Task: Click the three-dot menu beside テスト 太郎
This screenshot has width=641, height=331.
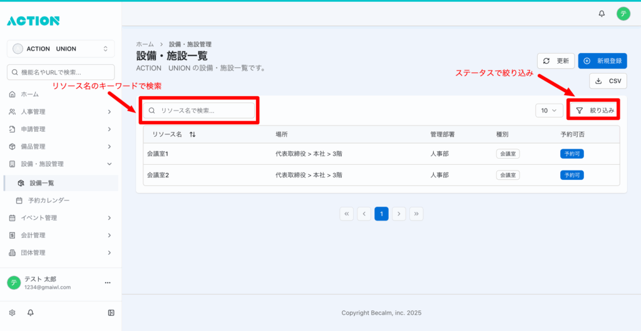Action: coord(107,283)
